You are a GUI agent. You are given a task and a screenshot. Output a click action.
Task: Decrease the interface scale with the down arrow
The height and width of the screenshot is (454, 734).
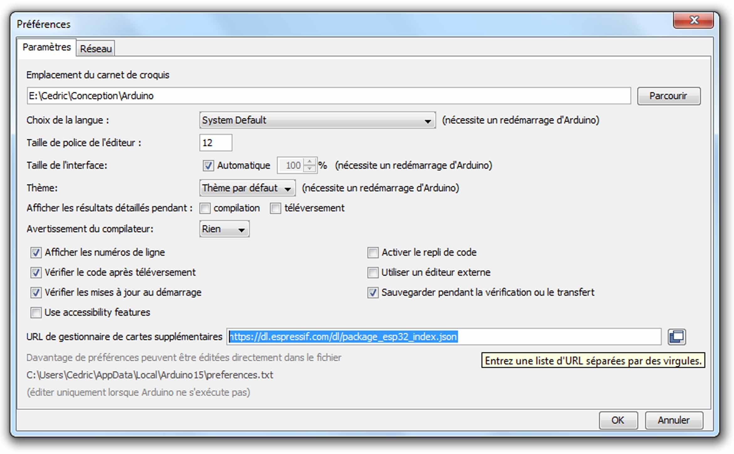click(310, 169)
